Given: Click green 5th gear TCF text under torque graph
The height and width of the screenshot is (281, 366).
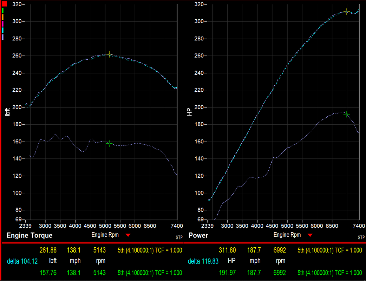Looking at the screenshot, I should coord(150,272).
